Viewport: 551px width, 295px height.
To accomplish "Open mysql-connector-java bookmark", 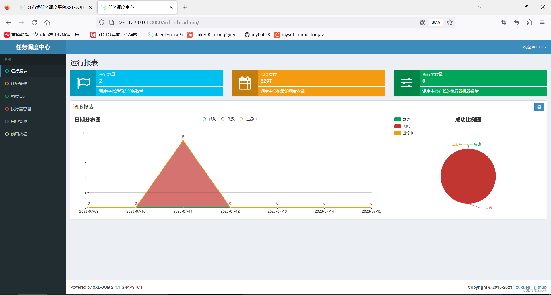I will [301, 34].
